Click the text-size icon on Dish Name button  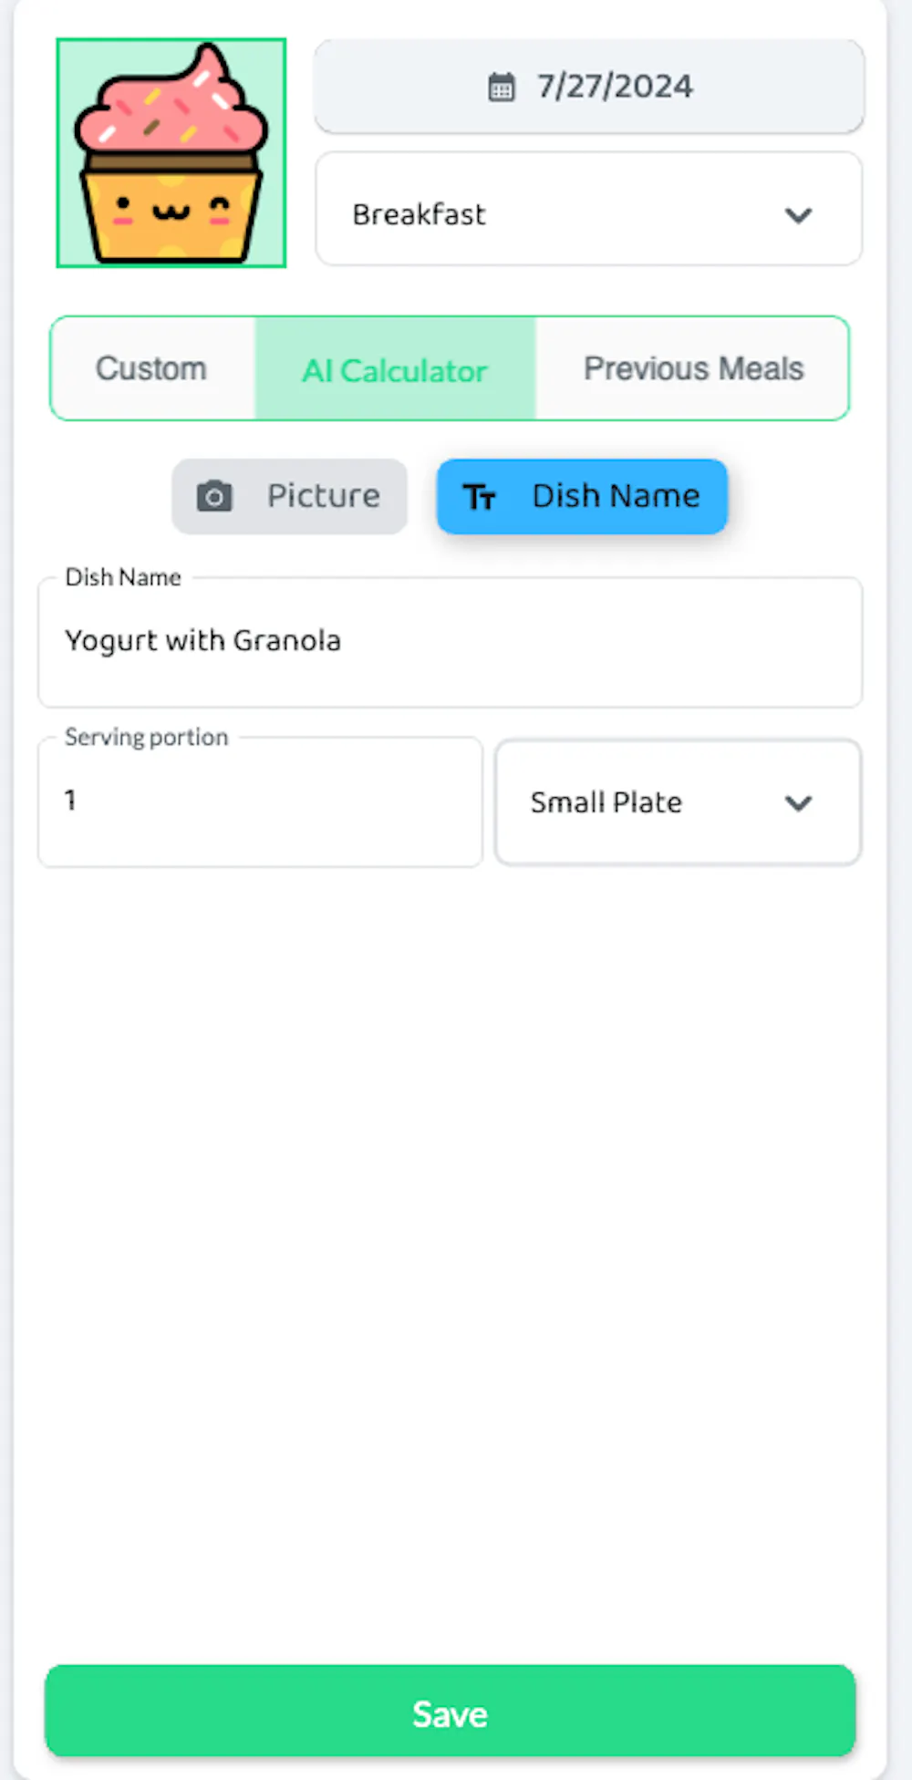tap(479, 497)
